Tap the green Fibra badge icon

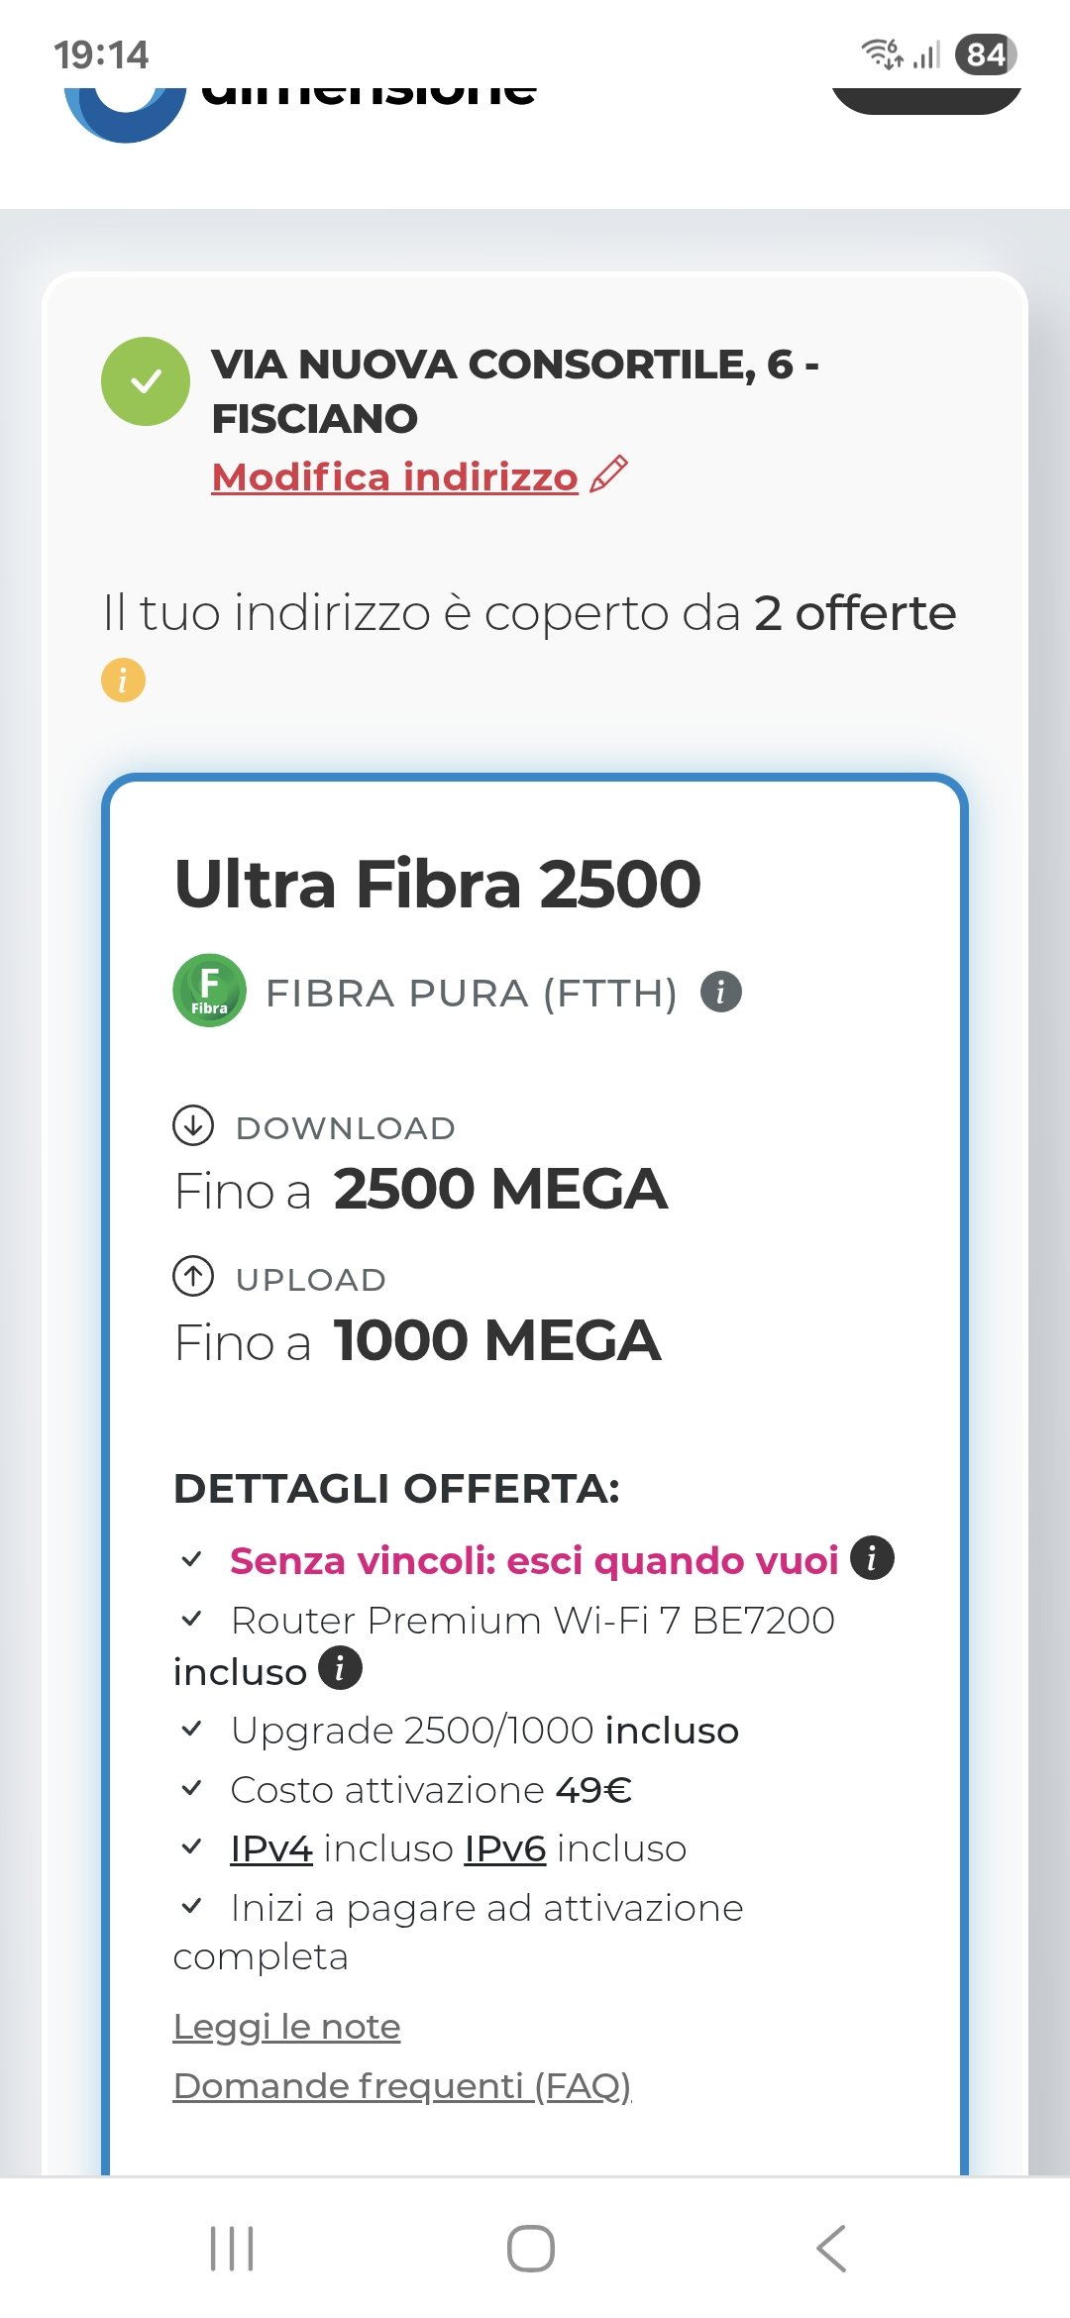pos(209,991)
